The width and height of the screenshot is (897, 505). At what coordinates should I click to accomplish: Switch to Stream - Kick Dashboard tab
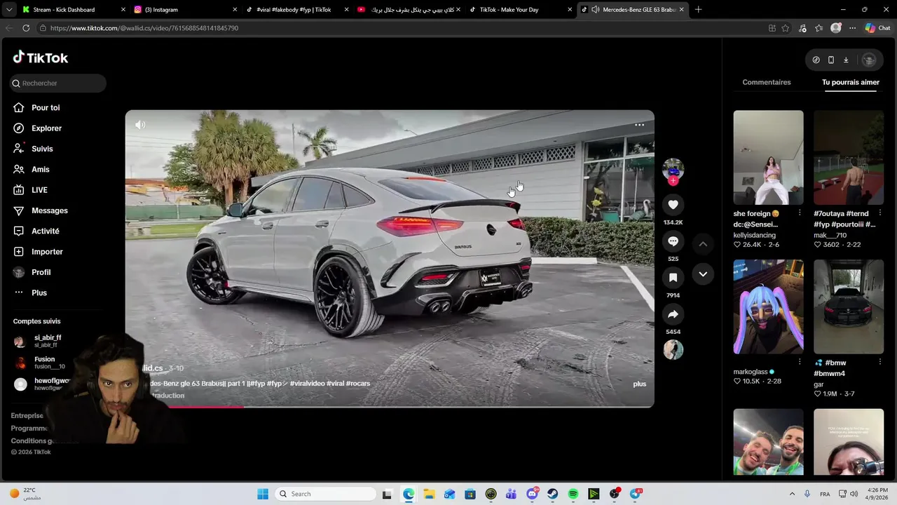coord(73,10)
